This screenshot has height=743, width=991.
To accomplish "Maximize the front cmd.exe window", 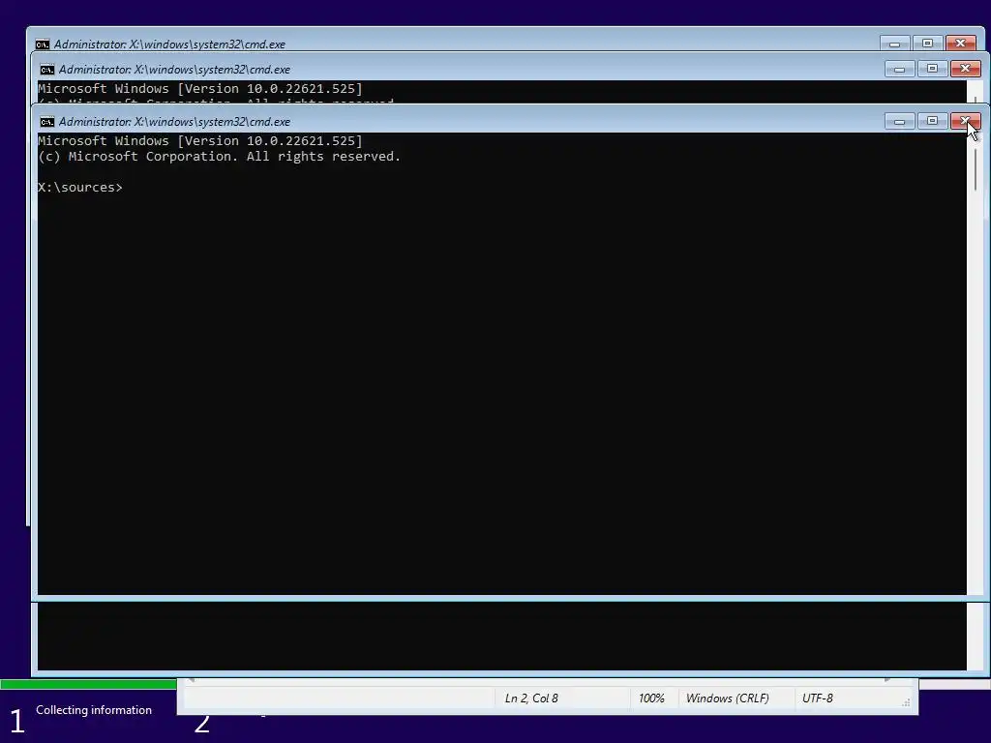I will click(932, 121).
